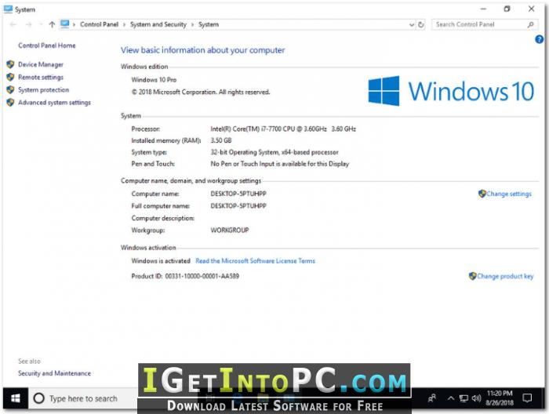Expand the chevron after System and Security

click(x=192, y=24)
